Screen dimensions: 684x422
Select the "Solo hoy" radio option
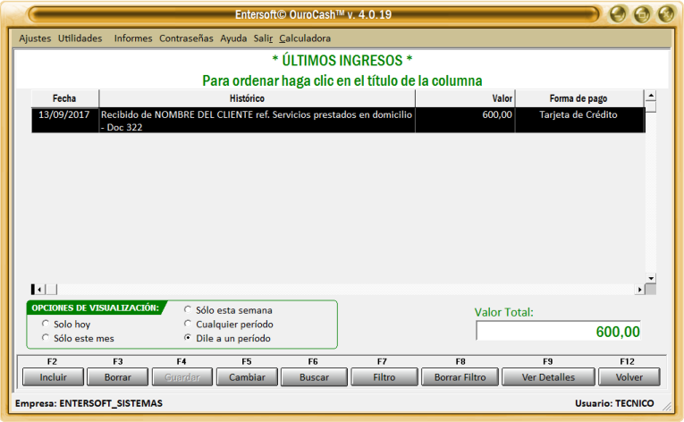(46, 324)
